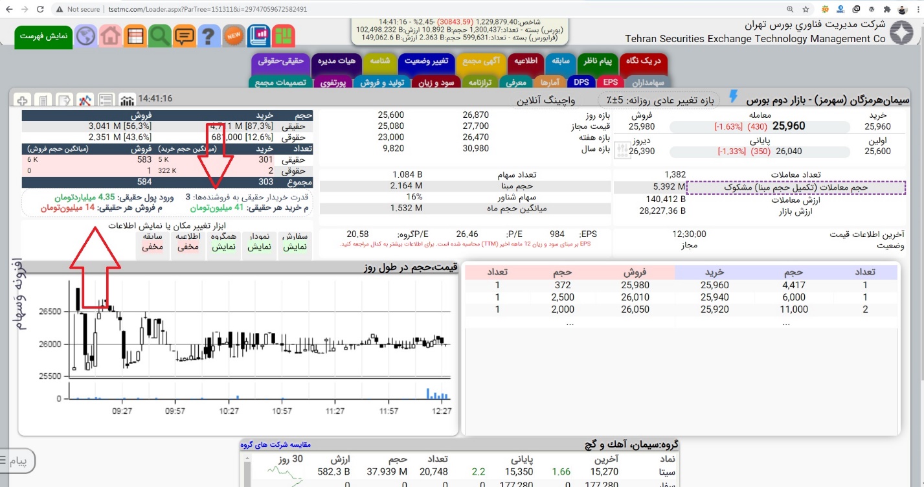Screen dimensions: 924x487
Task: Go to the pink home icon
Action: 111,36
